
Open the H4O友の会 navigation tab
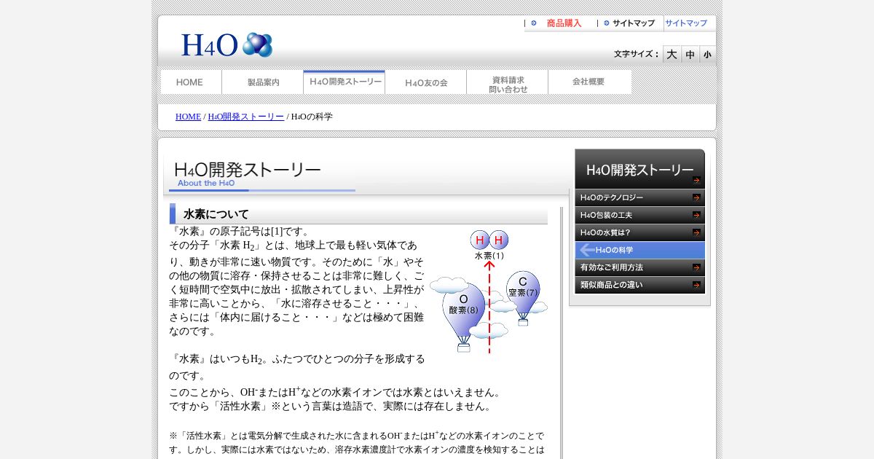426,82
